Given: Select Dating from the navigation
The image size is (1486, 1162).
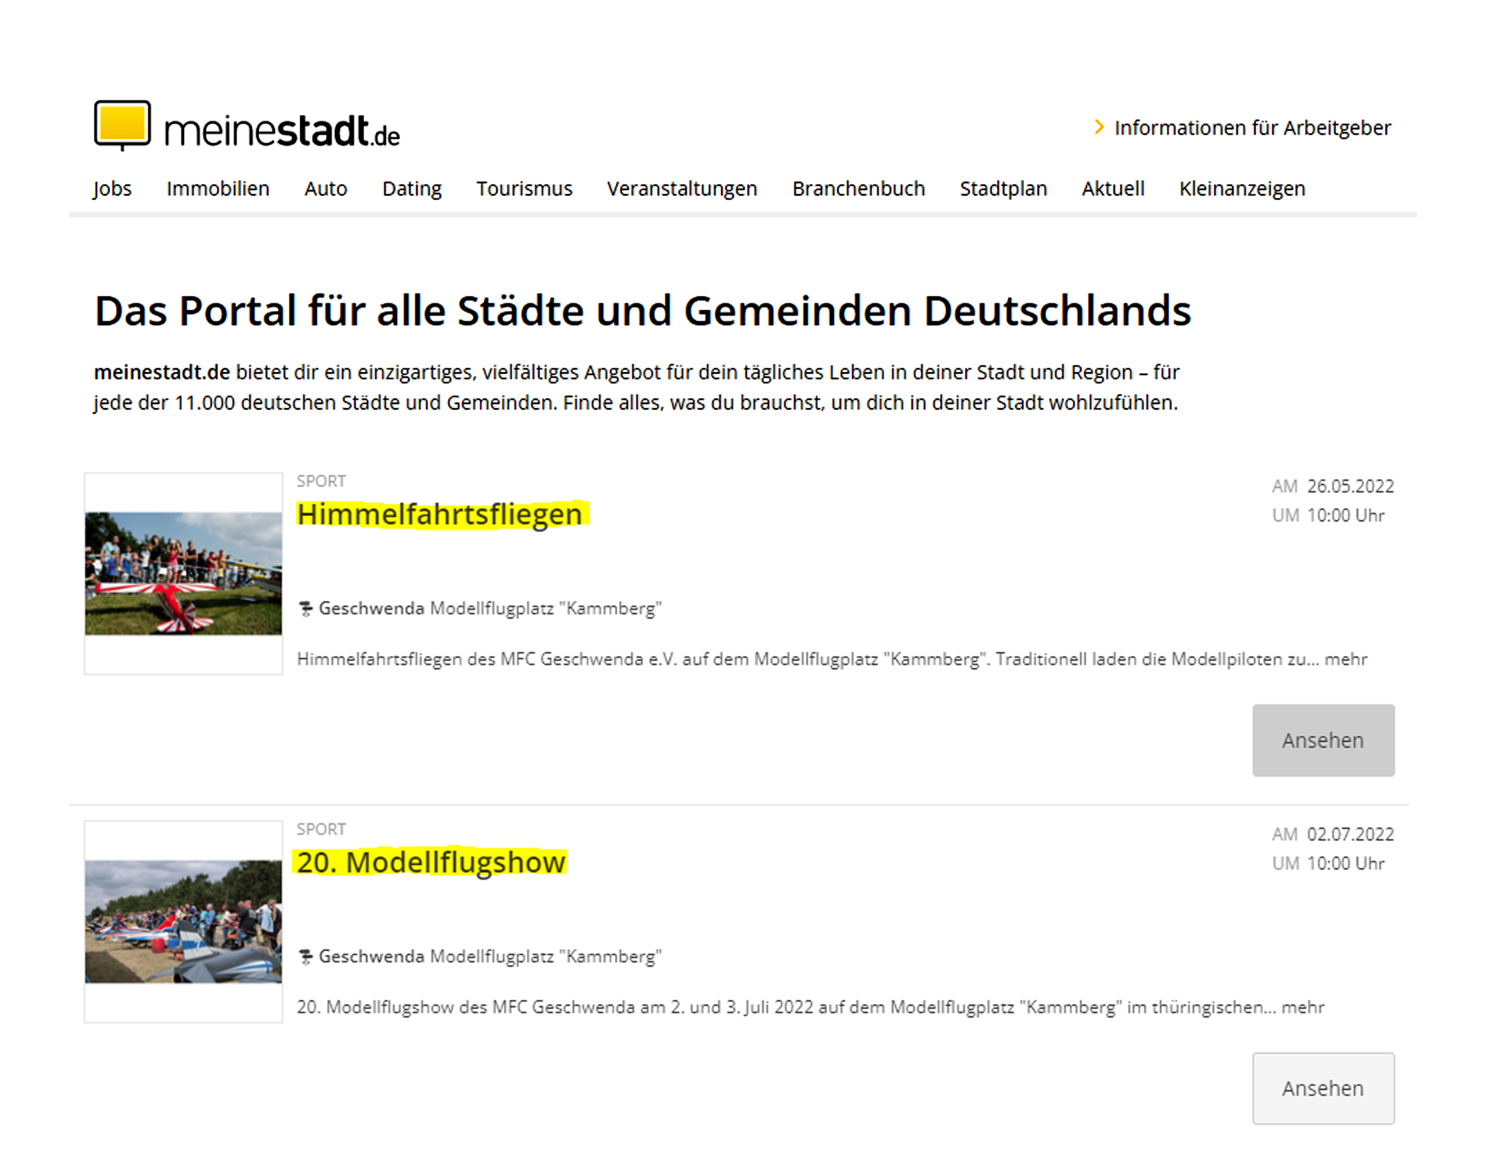Looking at the screenshot, I should 412,189.
